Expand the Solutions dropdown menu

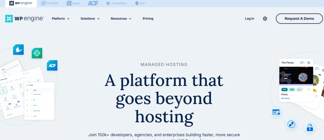pyautogui.click(x=90, y=19)
